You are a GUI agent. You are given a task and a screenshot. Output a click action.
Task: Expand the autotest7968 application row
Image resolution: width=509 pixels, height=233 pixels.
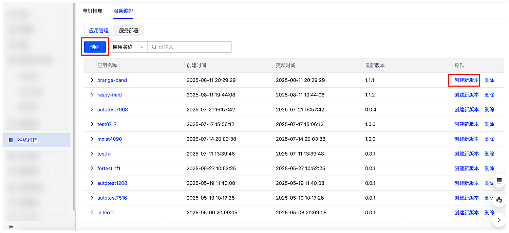tap(92, 109)
